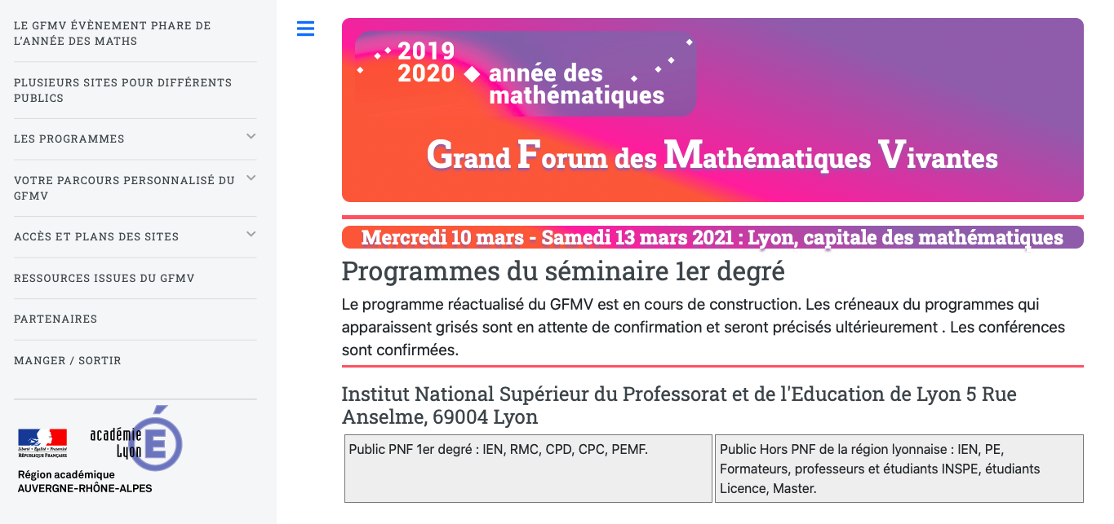
Task: Toggle the sidebar with hamburger menu icon
Action: (305, 29)
